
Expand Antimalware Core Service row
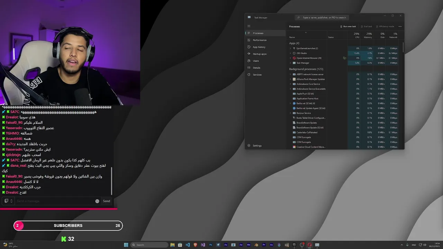tap(290, 84)
